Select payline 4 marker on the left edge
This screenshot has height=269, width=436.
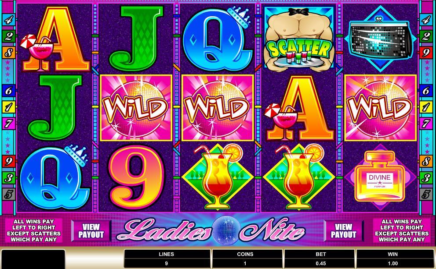pyautogui.click(x=8, y=20)
